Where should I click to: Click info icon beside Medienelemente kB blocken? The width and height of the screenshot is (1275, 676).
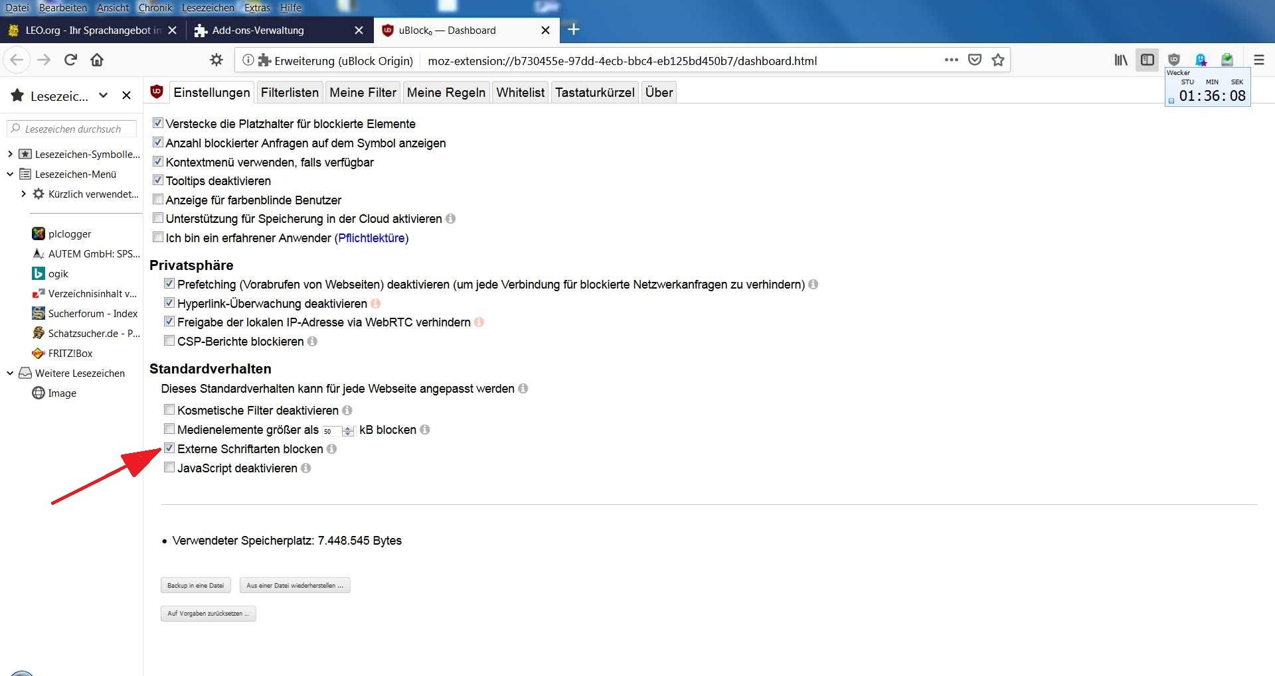pos(424,430)
